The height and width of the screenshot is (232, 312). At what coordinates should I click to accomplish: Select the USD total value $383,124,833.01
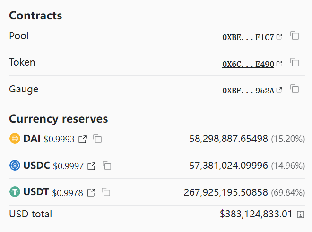pyautogui.click(x=256, y=214)
